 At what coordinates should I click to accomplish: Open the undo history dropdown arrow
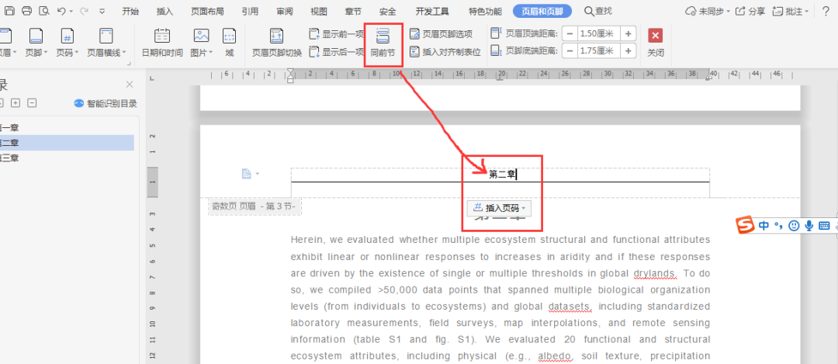click(71, 11)
